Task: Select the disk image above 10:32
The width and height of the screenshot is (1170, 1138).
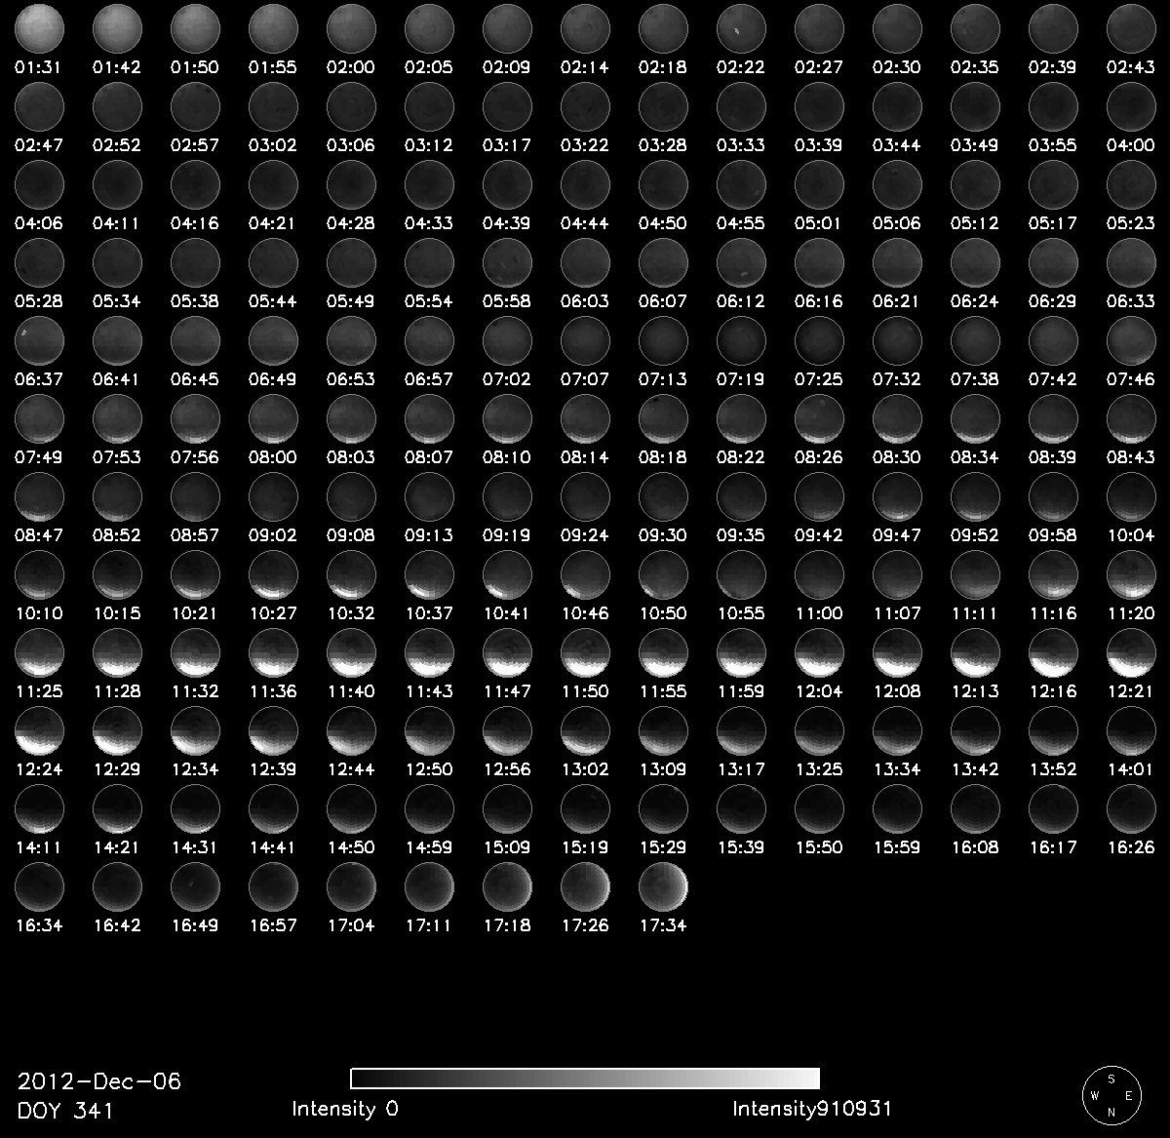Action: 351,573
